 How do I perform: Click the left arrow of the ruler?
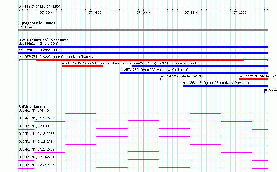(x=19, y=10)
